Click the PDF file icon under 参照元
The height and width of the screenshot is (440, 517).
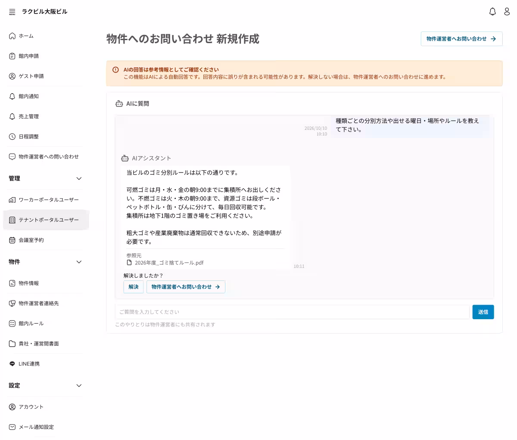click(x=129, y=263)
